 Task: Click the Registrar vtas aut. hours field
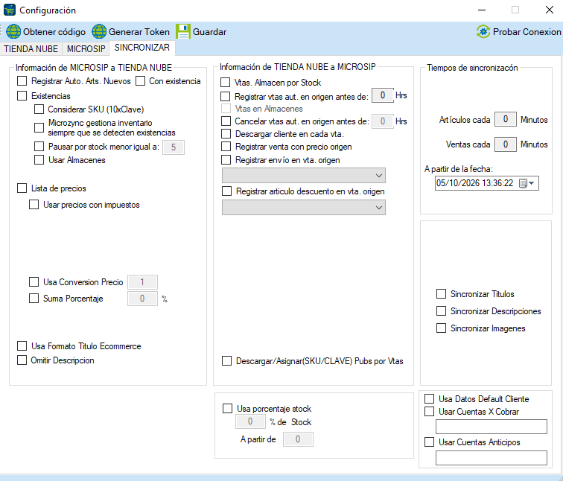[x=382, y=95]
